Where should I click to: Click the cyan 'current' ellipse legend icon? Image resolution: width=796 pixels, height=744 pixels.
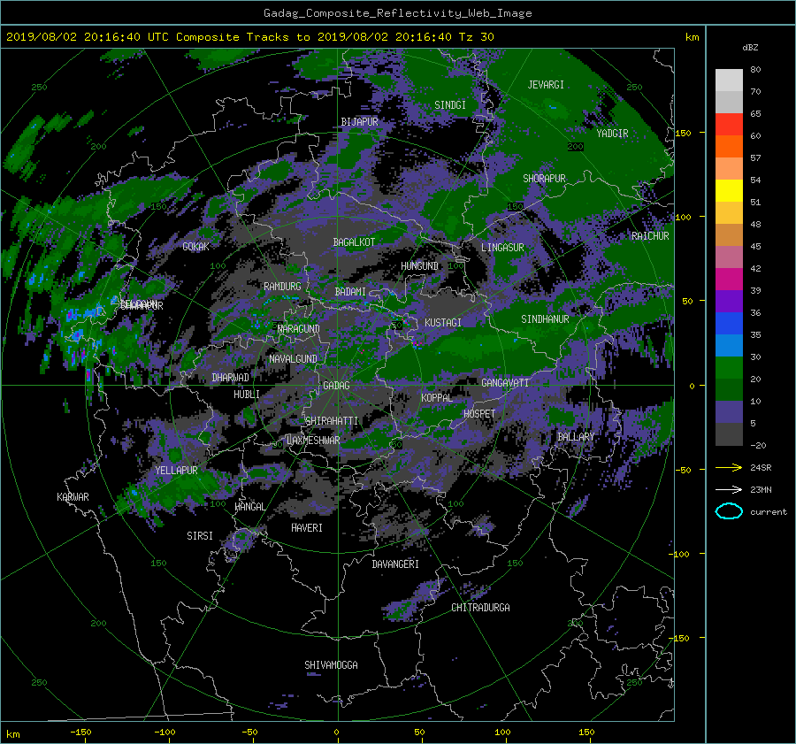(729, 511)
